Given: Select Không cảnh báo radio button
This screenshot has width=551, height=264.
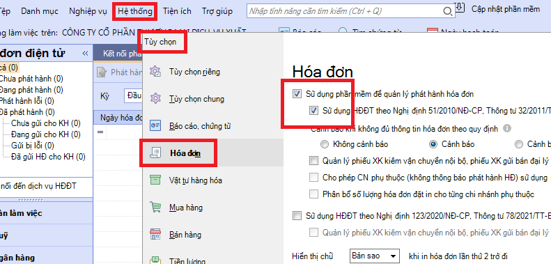Looking at the screenshot, I should [x=325, y=144].
